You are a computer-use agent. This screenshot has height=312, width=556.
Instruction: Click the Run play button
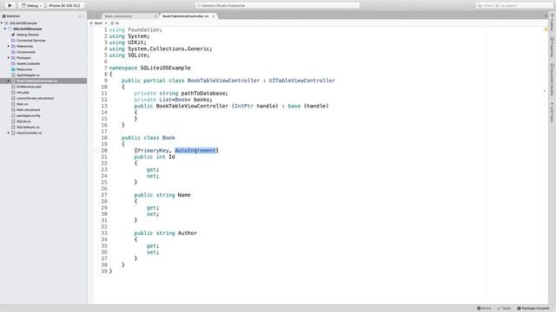coord(10,5)
